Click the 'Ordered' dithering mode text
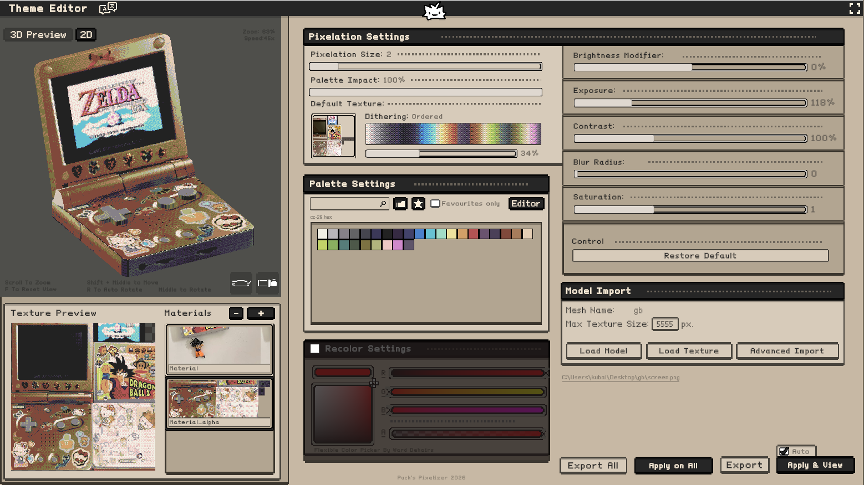The width and height of the screenshot is (864, 485). (x=427, y=117)
